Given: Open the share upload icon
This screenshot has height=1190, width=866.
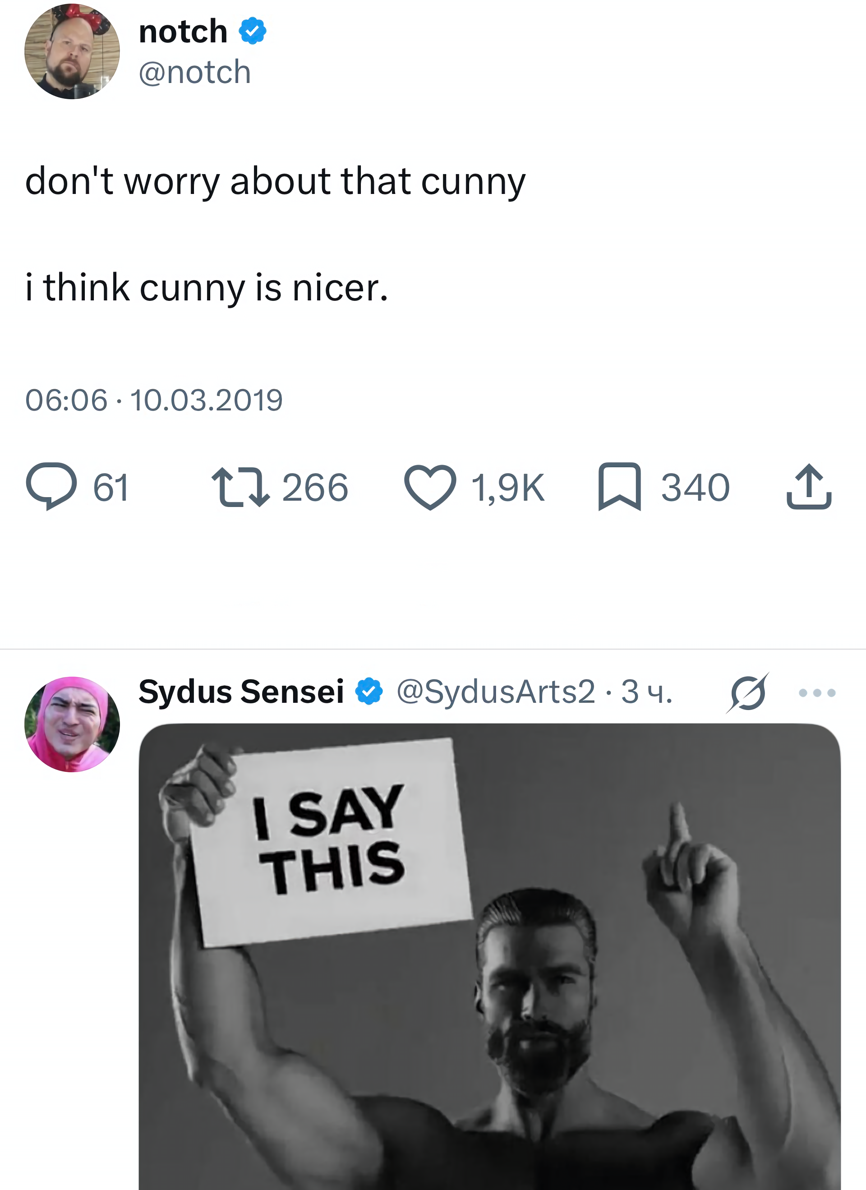Looking at the screenshot, I should 809,487.
